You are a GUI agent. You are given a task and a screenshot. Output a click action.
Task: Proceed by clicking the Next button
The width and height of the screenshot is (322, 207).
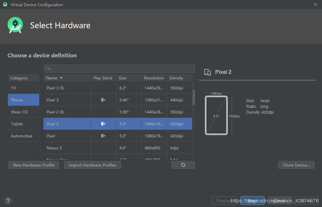[x=252, y=201]
